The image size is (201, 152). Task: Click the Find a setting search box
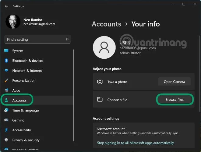pyautogui.click(x=37, y=40)
